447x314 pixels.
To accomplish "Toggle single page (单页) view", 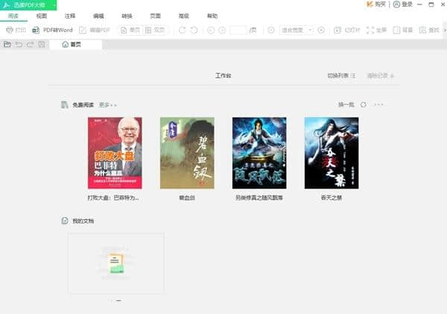I will [x=130, y=30].
